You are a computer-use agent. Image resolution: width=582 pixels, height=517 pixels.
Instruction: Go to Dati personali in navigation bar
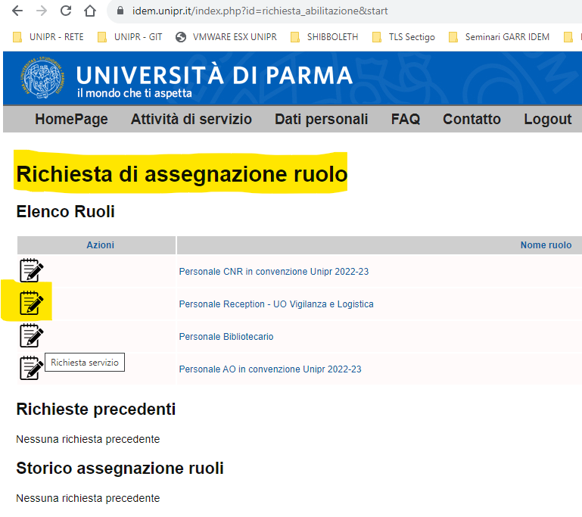click(321, 119)
